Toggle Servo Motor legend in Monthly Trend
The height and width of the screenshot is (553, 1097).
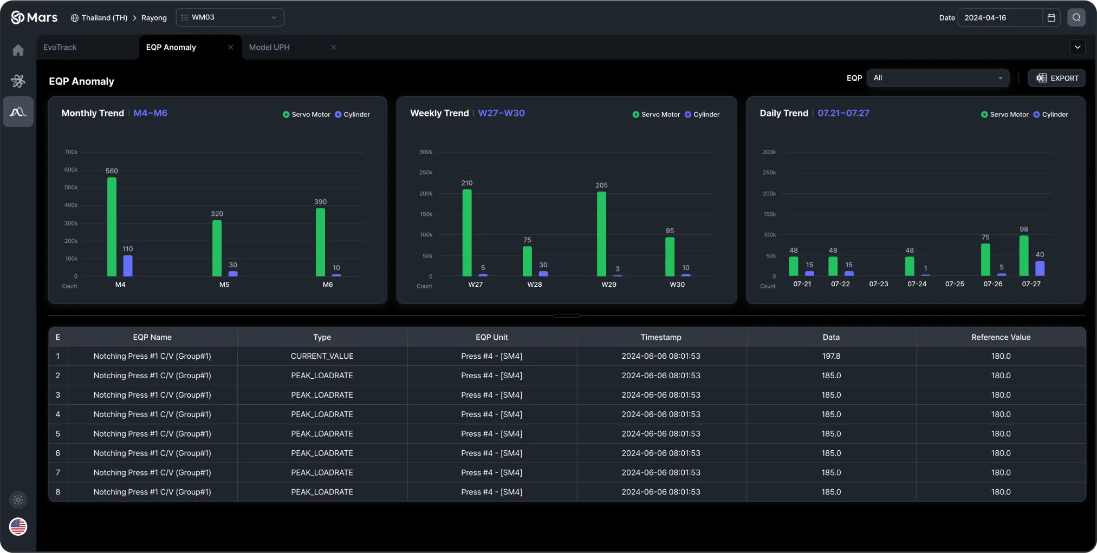pos(306,115)
